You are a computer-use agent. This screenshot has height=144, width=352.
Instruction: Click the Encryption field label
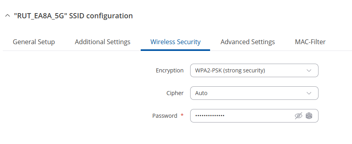(x=169, y=70)
